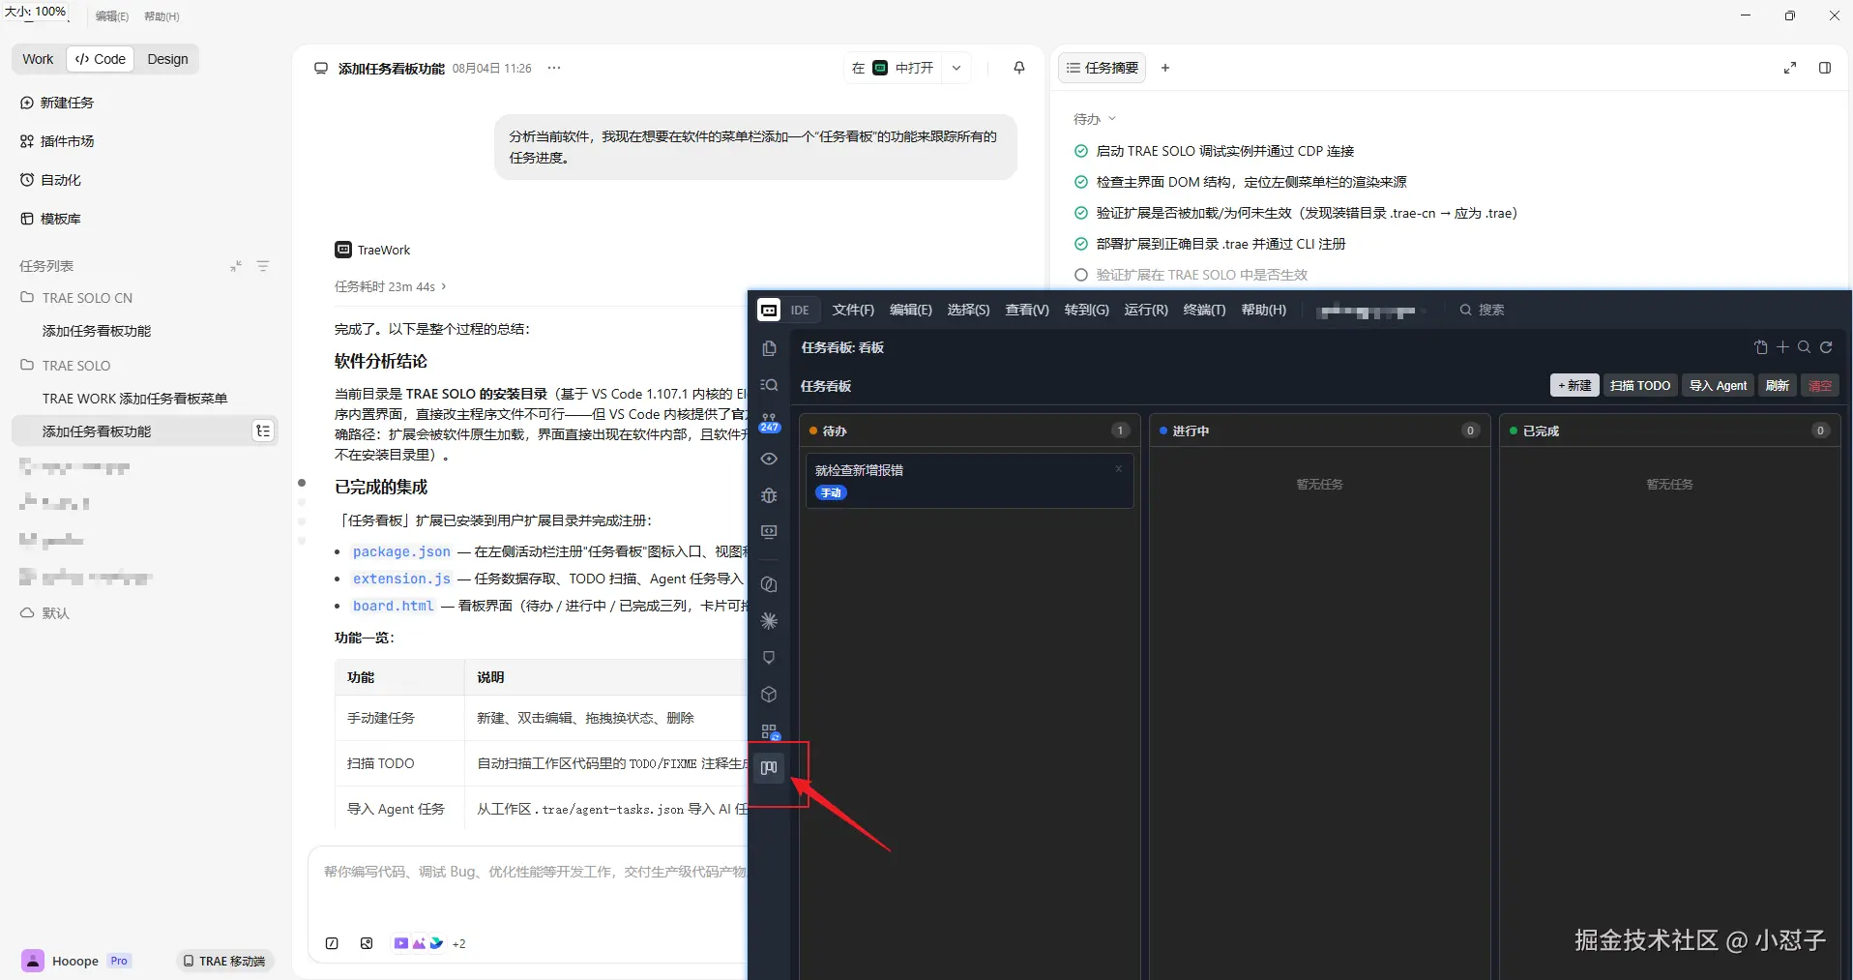Click the + 新建 button on task board
Screen dimensions: 1853x980
coord(1574,385)
